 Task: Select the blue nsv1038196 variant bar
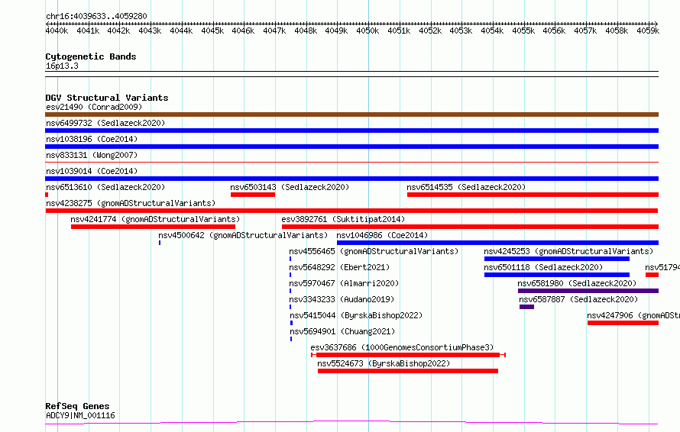(x=351, y=147)
